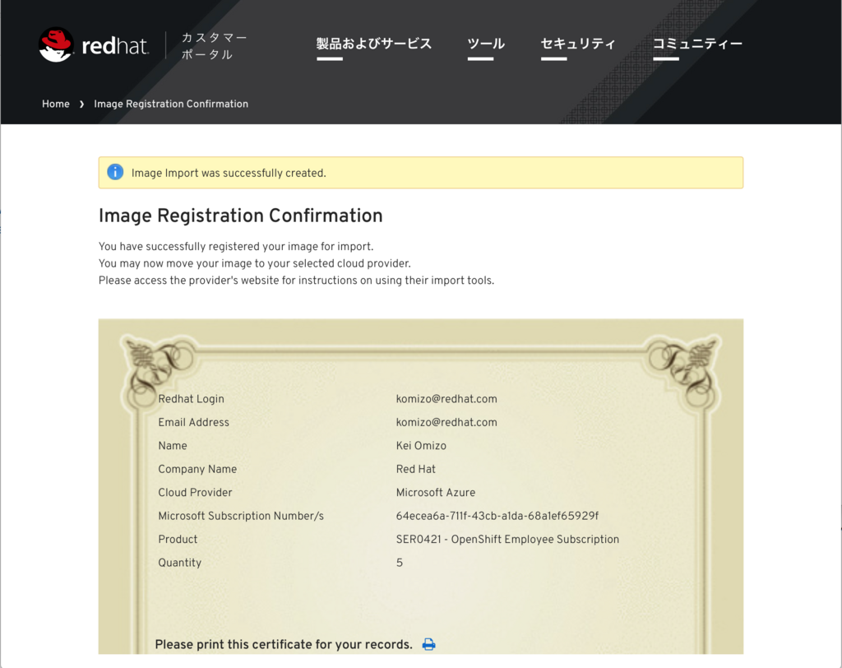Click "Please access the provider's website" line
Screen dimensions: 842x668
(x=296, y=281)
